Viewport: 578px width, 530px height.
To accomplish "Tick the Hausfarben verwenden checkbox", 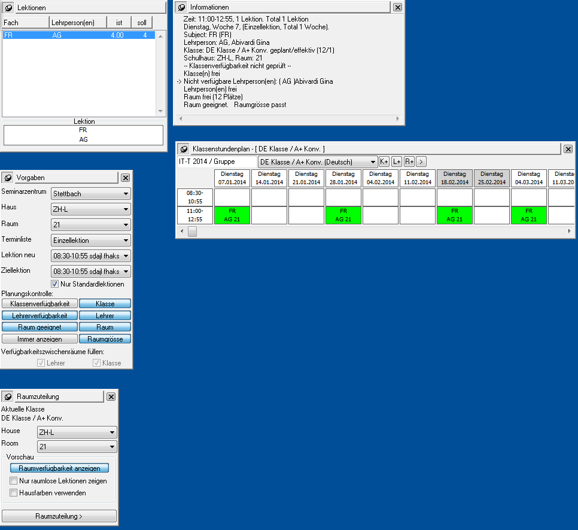I will coord(14,493).
